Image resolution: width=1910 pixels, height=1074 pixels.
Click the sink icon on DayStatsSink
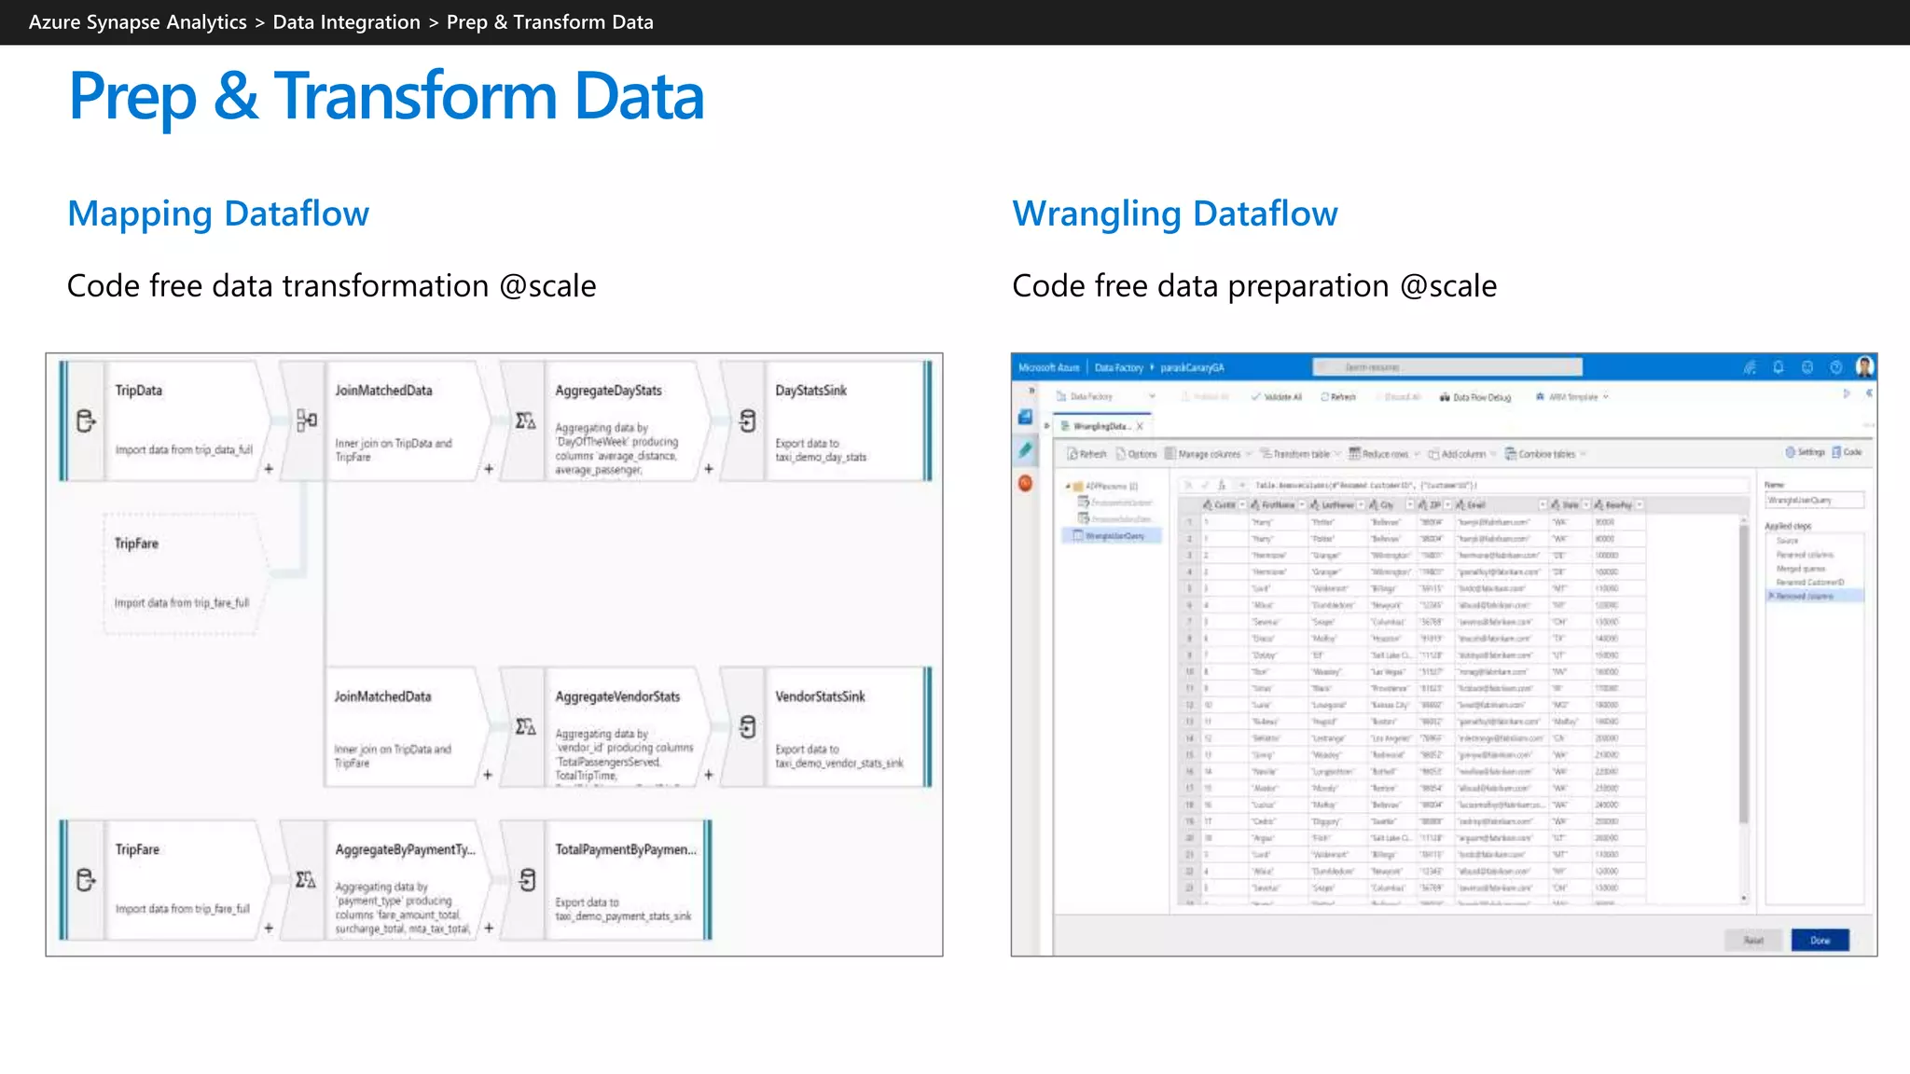coord(747,421)
